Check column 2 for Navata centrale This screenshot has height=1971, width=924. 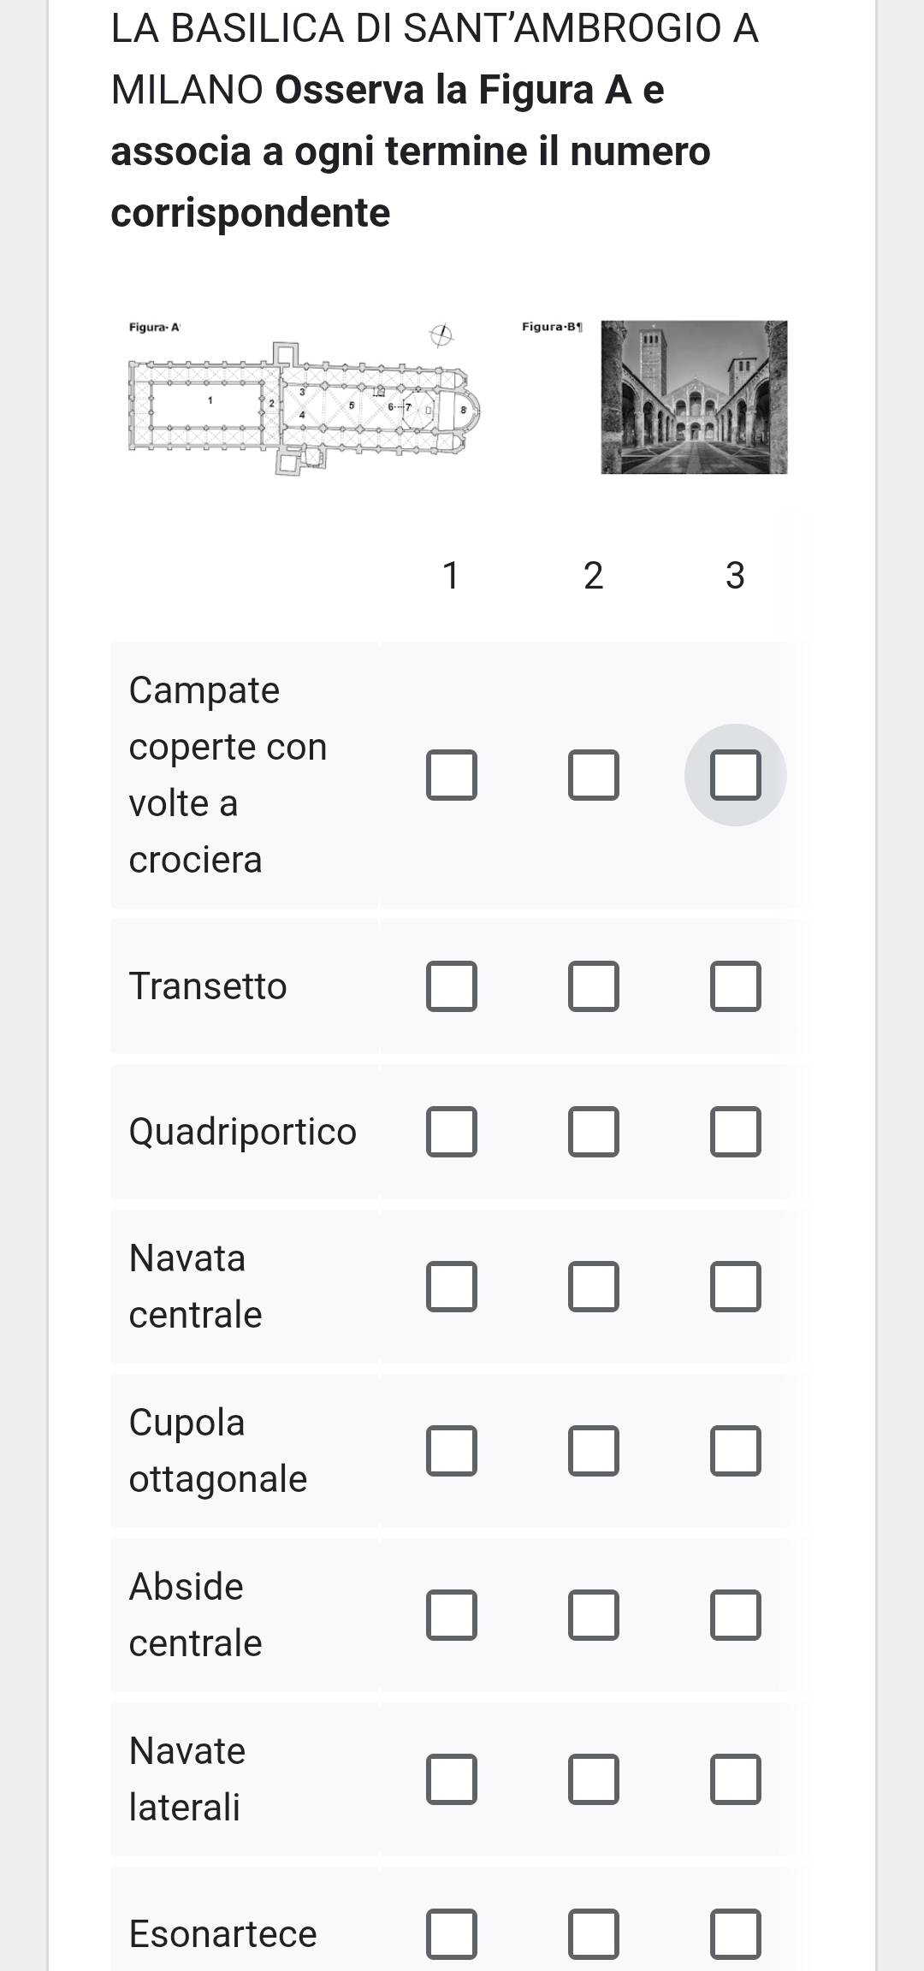pos(594,1287)
